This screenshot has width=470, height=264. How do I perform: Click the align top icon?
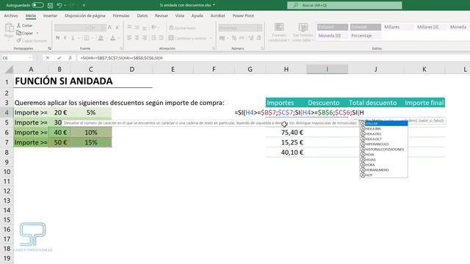(x=129, y=28)
